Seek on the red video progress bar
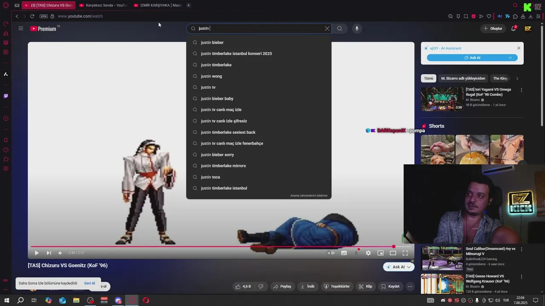Screen dimensions: 545x306 [221, 246]
